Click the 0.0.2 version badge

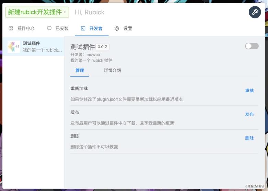102,47
